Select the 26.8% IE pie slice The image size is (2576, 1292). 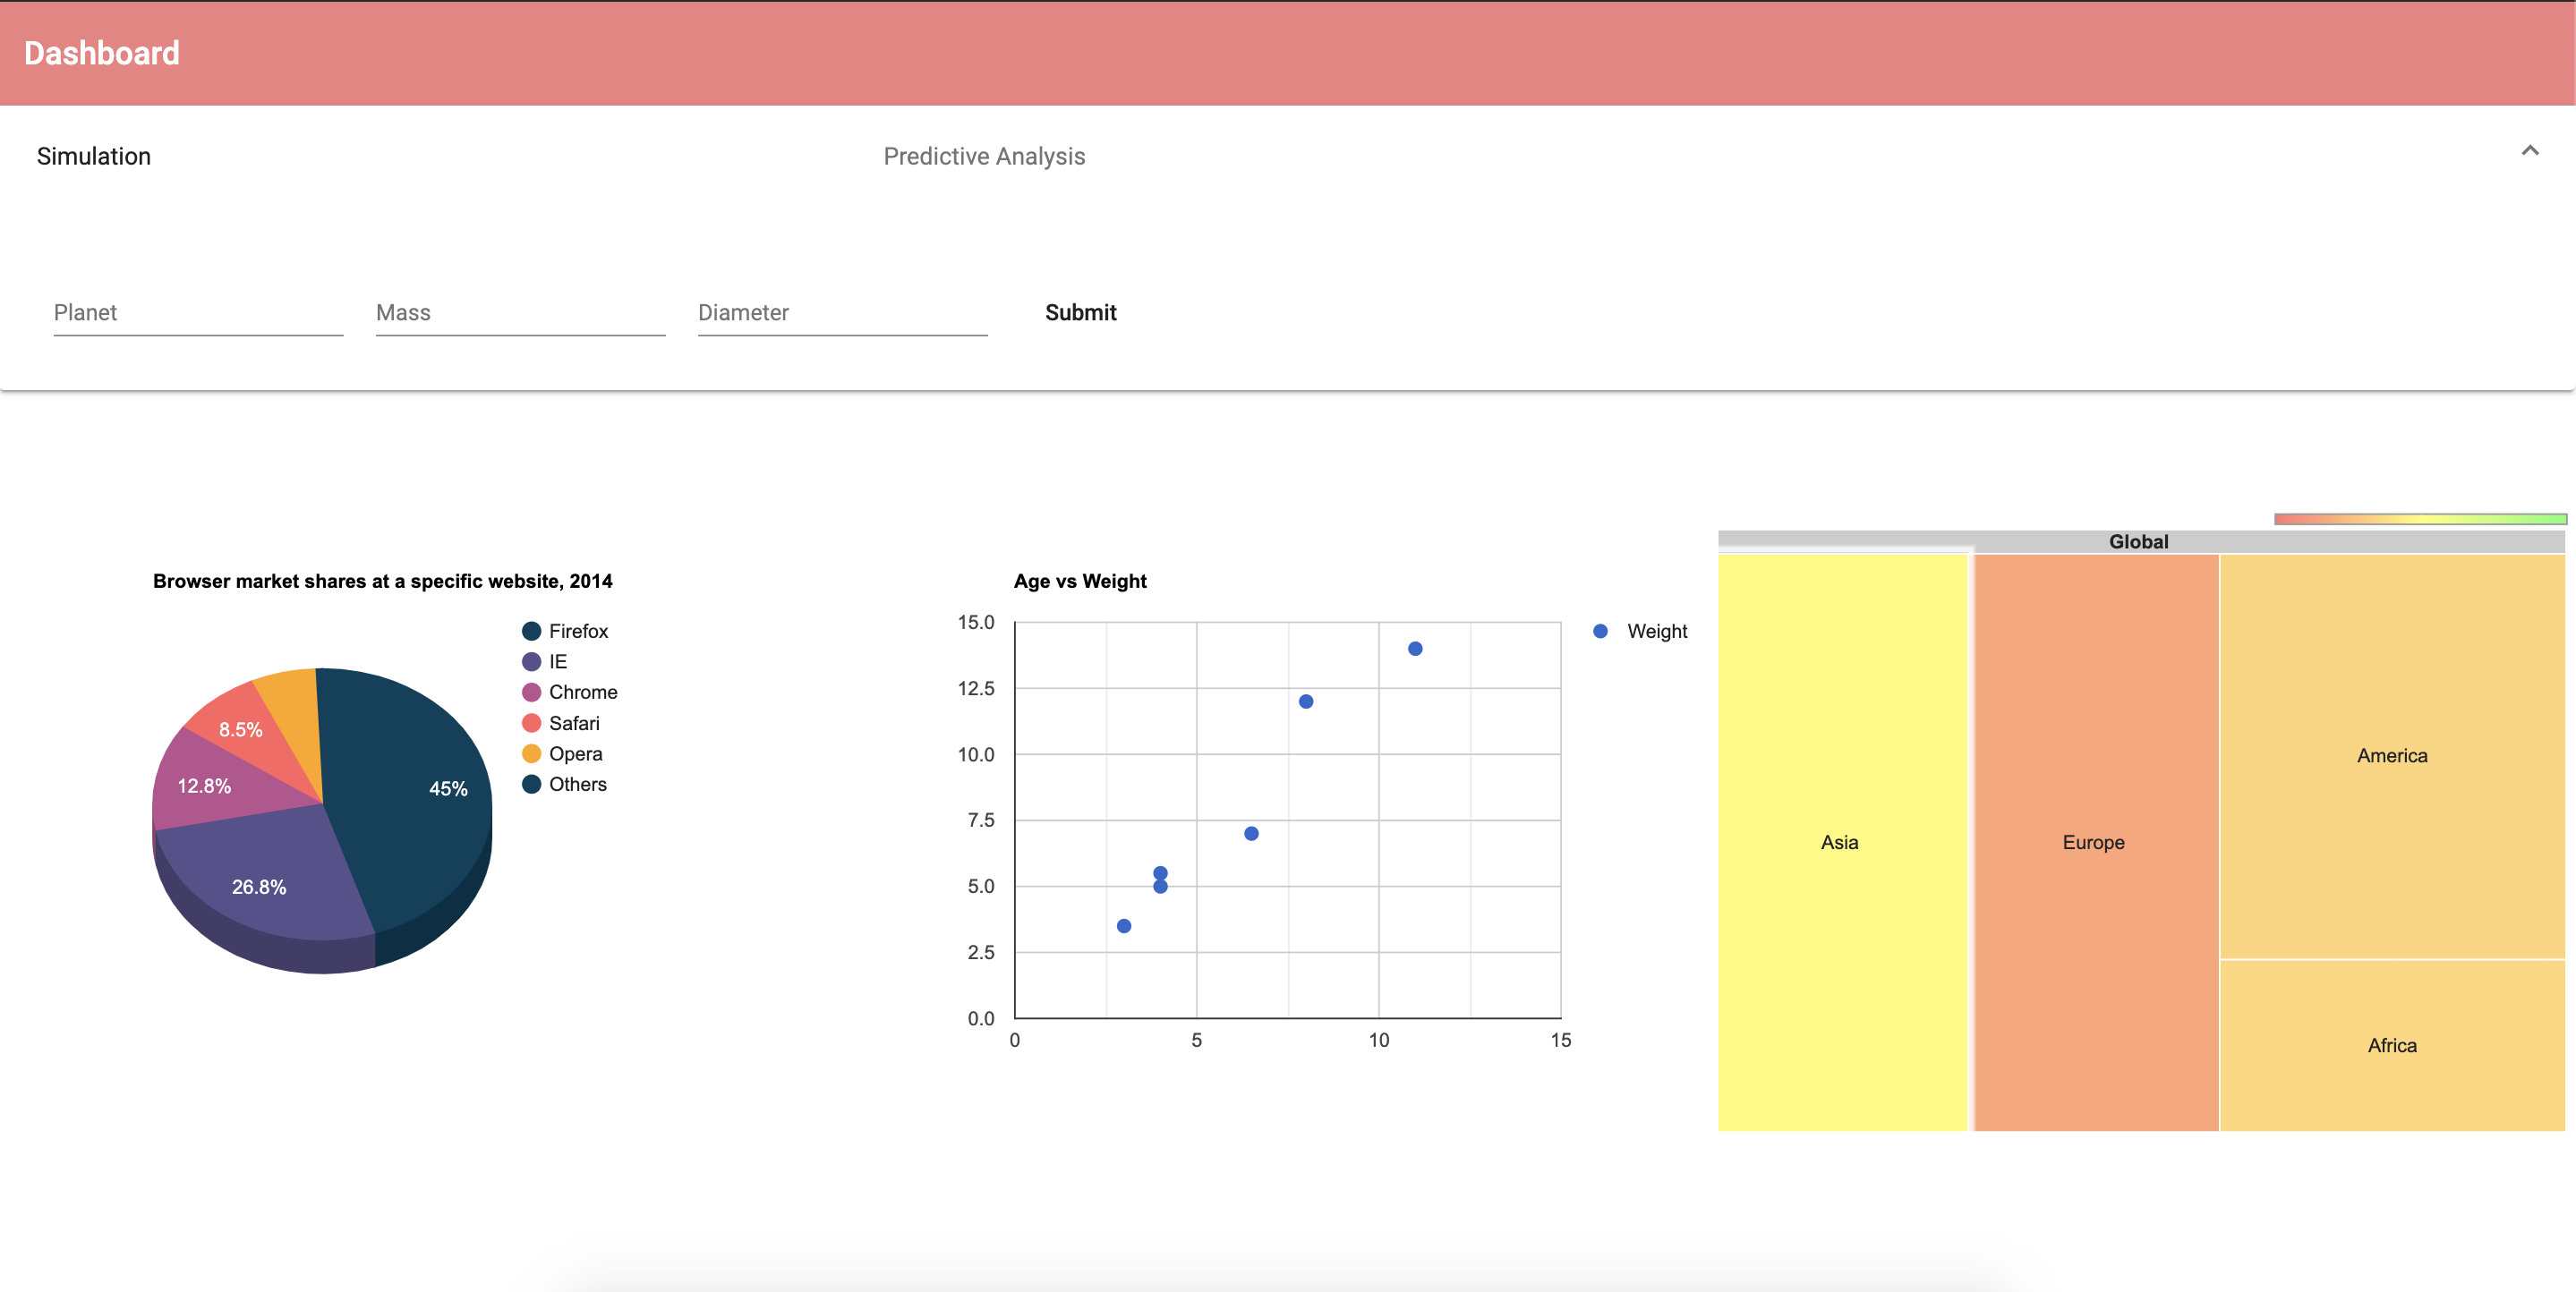(258, 886)
